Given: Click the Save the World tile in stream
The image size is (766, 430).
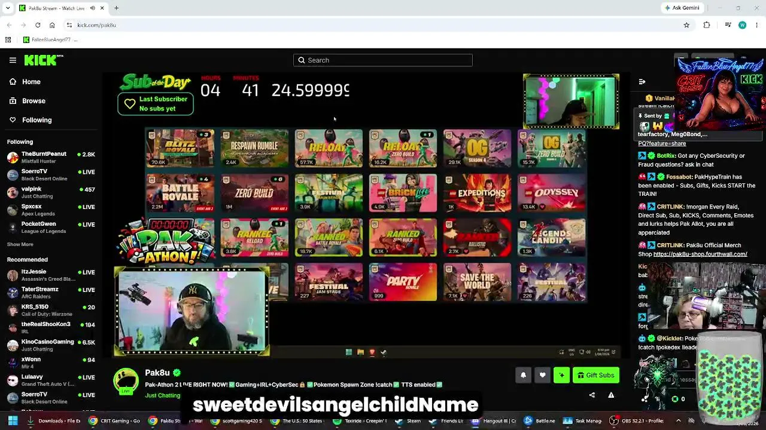Looking at the screenshot, I should [477, 282].
